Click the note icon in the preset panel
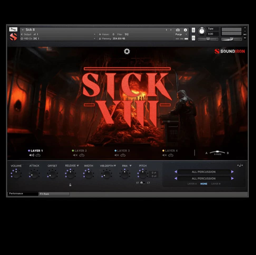 coord(240,165)
